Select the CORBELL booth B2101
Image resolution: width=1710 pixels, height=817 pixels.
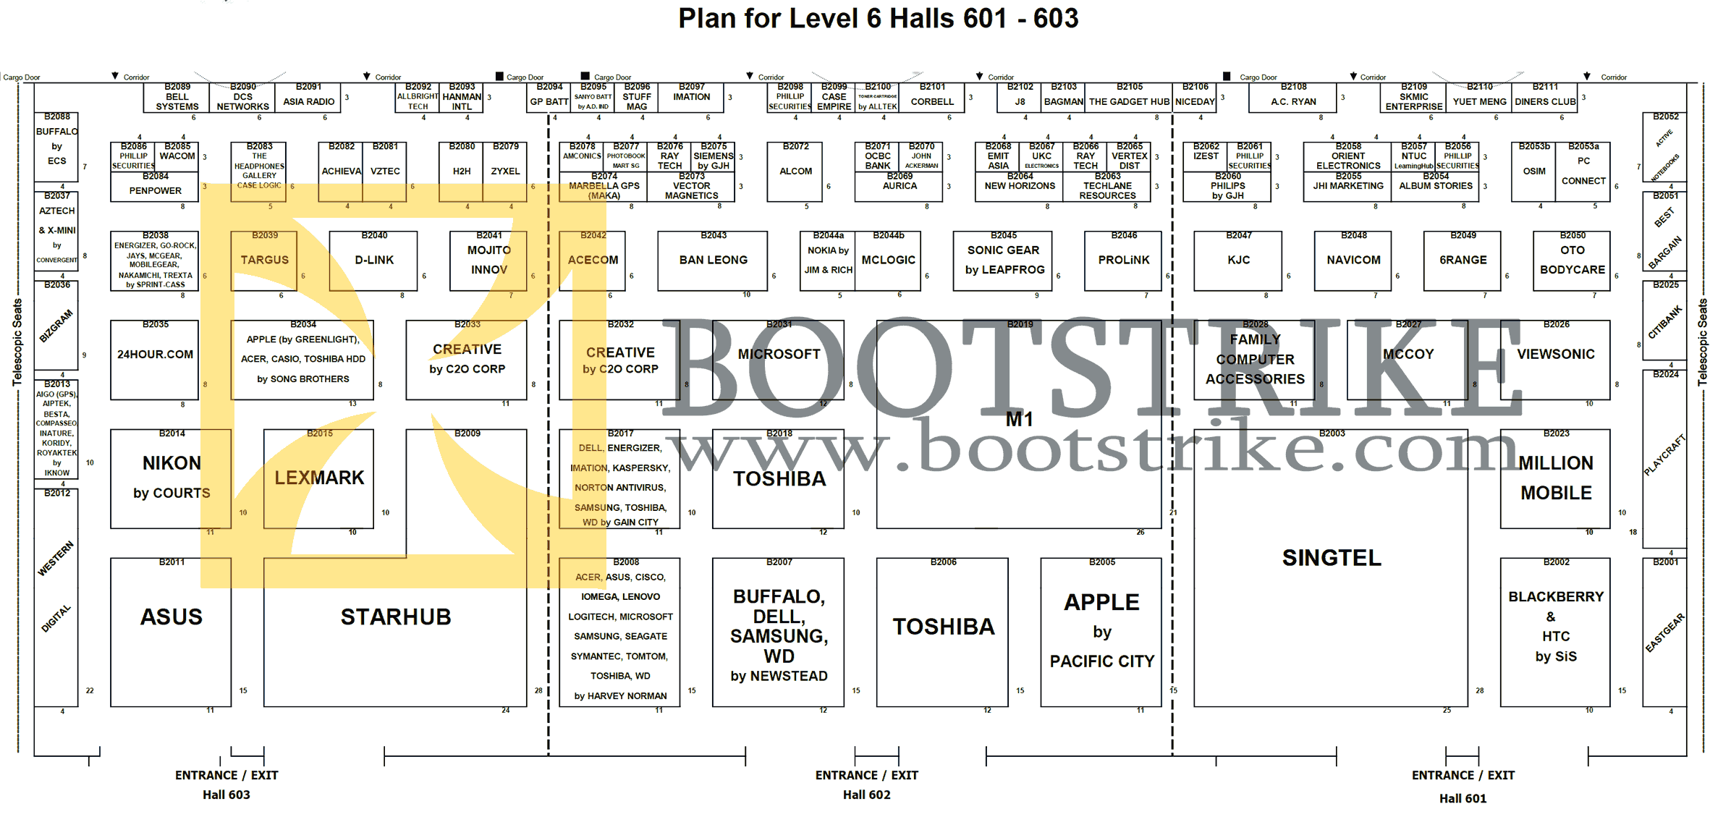(x=932, y=98)
